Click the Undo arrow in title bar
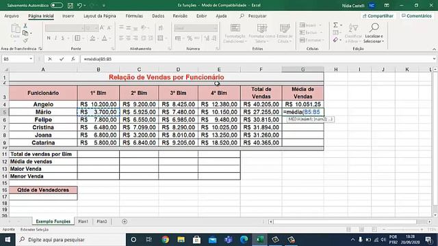This screenshot has width=438, height=246. pyautogui.click(x=79, y=5)
